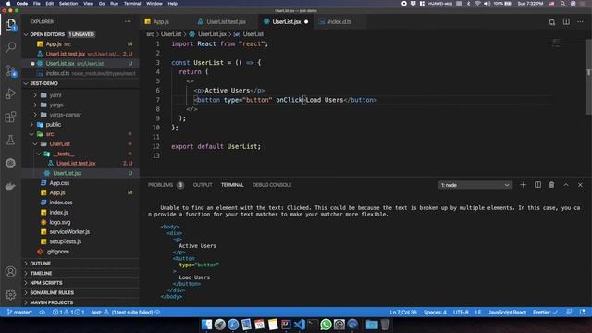Click the notifications bell in status bar
The width and height of the screenshot is (592, 333).
coord(582,313)
